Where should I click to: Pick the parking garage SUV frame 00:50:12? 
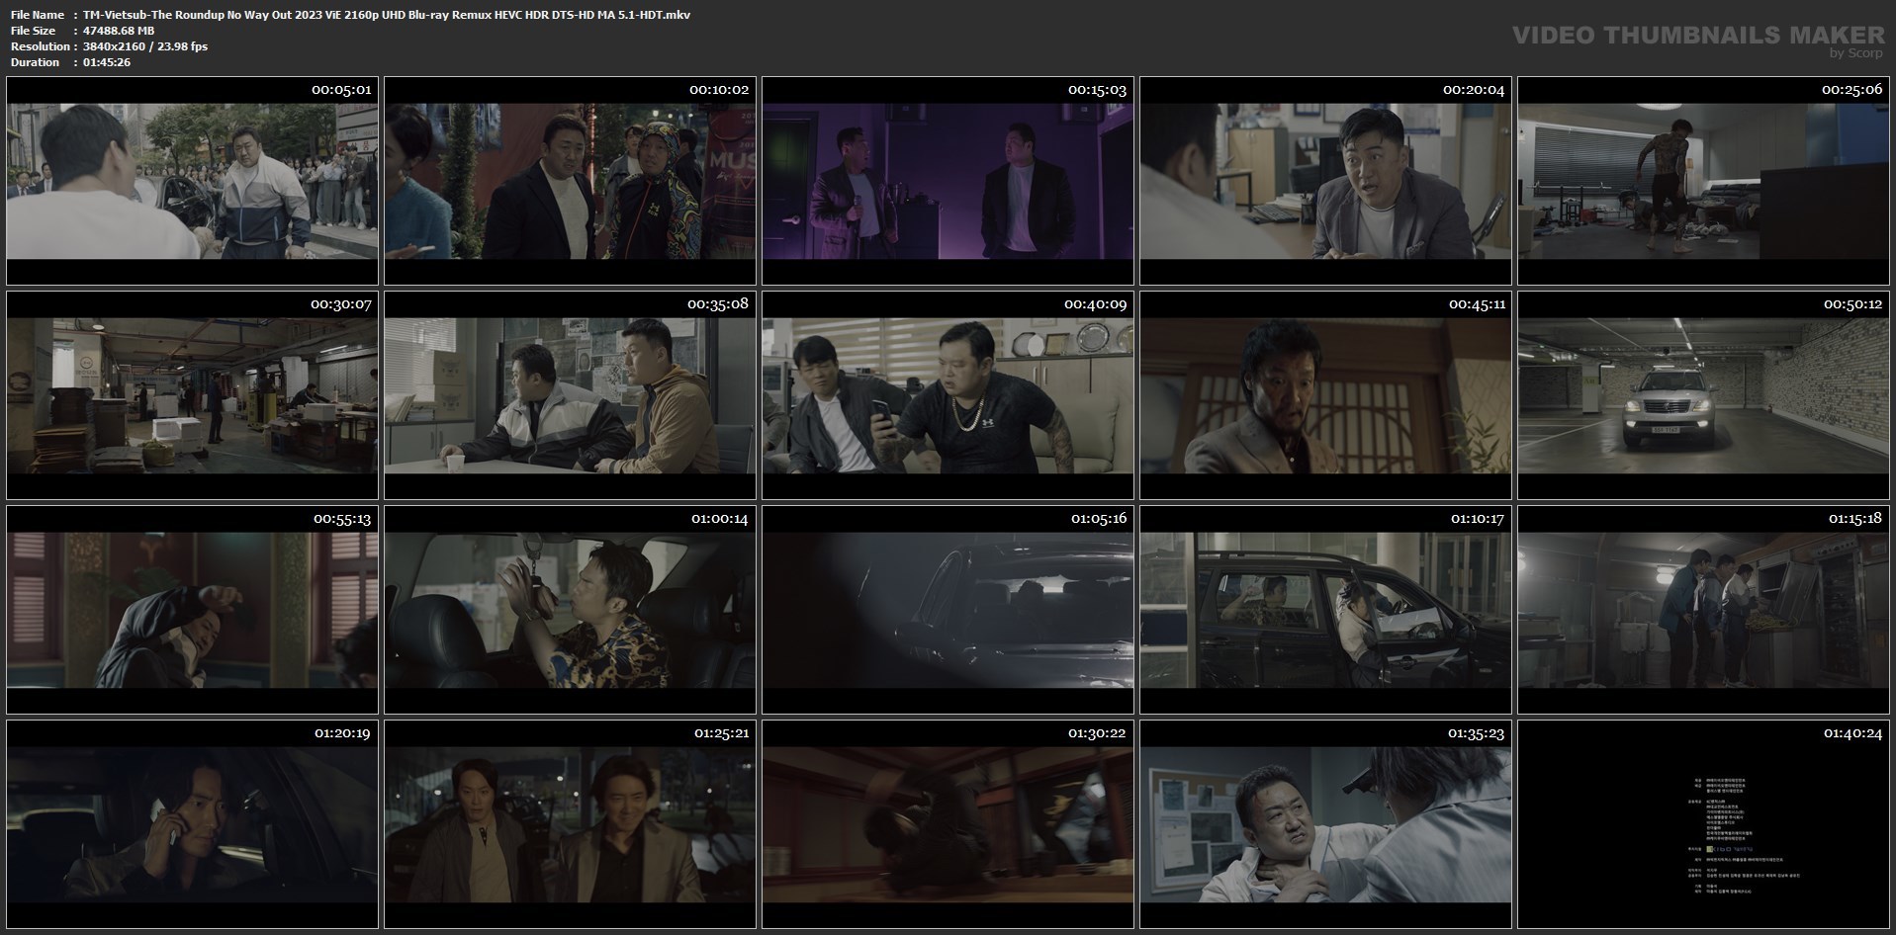(x=1703, y=395)
